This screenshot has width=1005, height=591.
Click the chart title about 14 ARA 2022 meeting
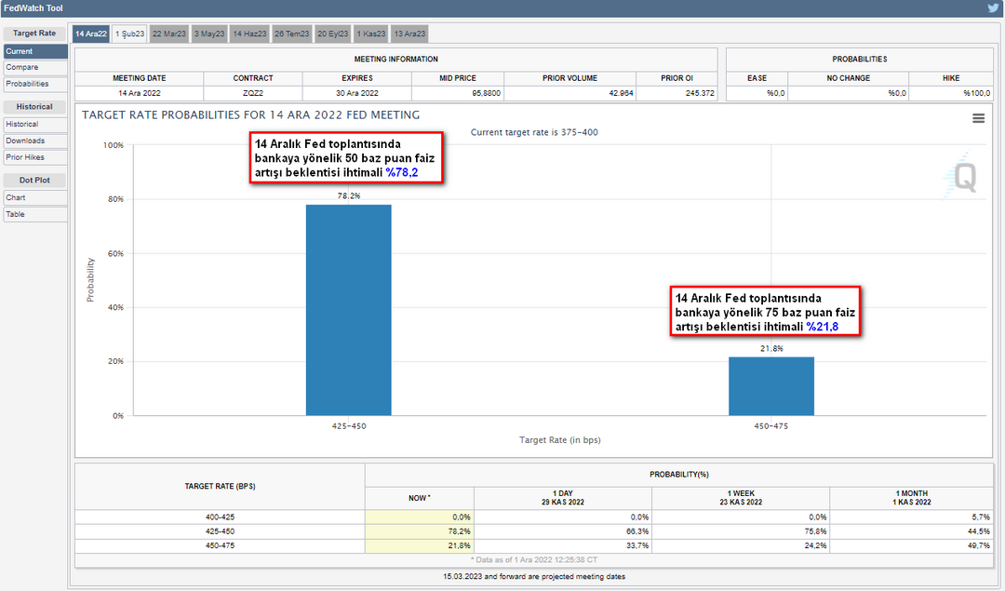point(250,115)
